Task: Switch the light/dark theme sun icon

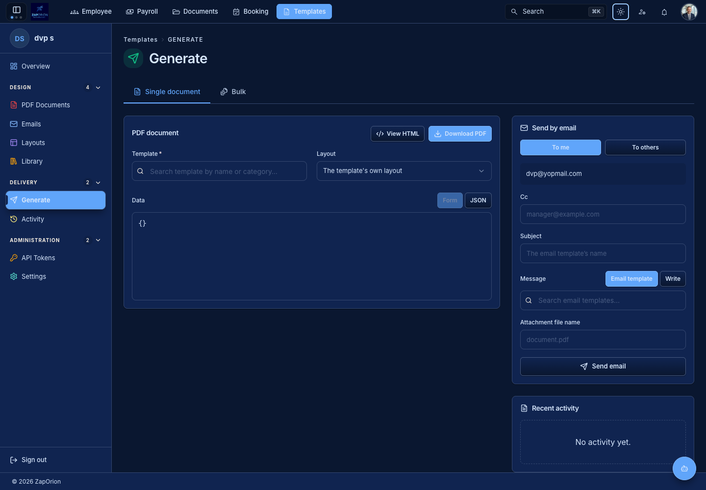Action: point(621,12)
